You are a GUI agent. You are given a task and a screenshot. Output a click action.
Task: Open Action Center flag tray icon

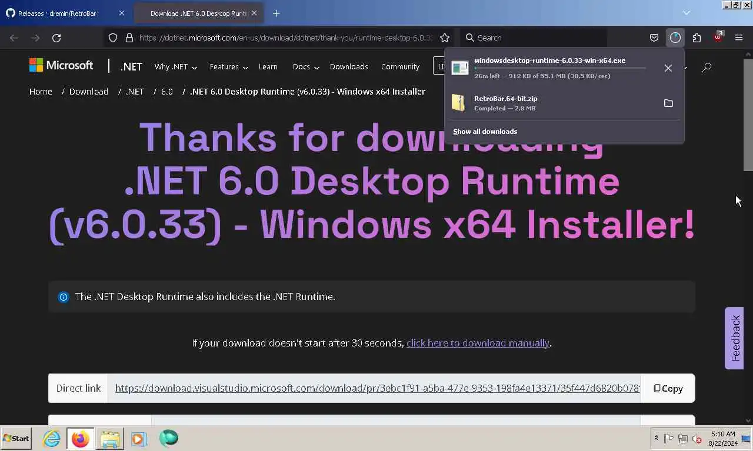(669, 439)
